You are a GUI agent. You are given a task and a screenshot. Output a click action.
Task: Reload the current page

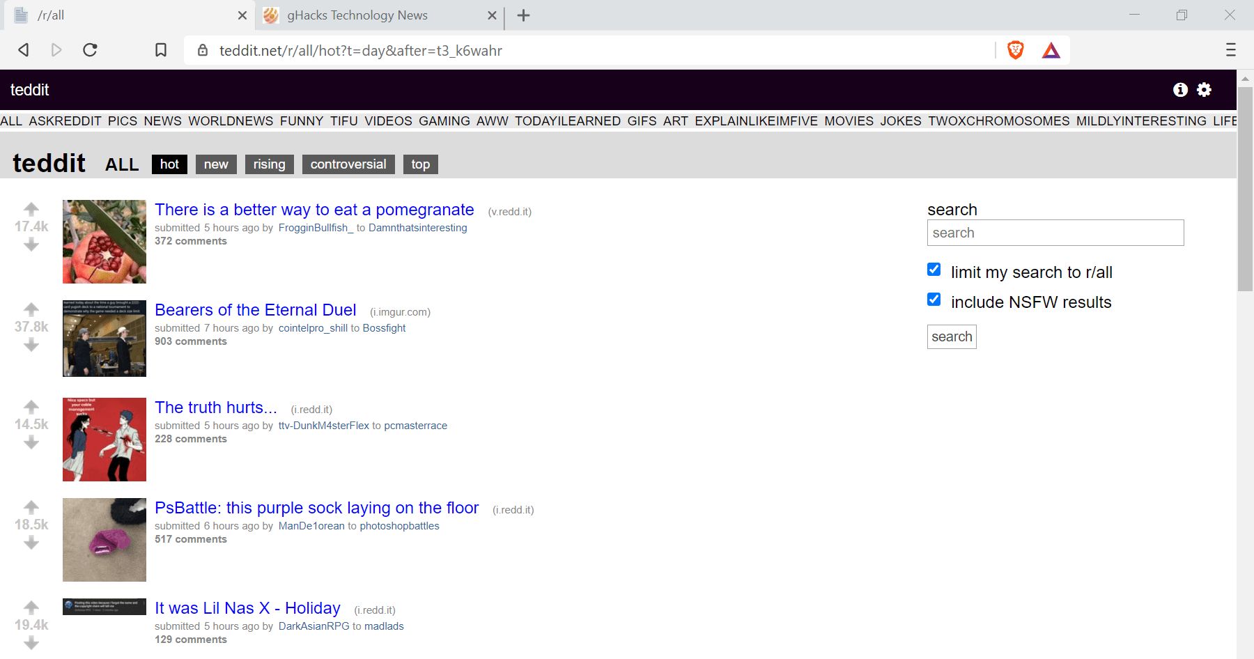pos(90,49)
